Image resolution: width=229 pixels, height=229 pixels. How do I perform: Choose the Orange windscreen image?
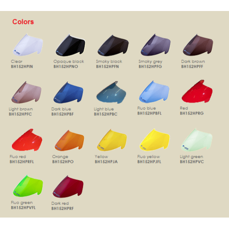[x=70, y=141]
